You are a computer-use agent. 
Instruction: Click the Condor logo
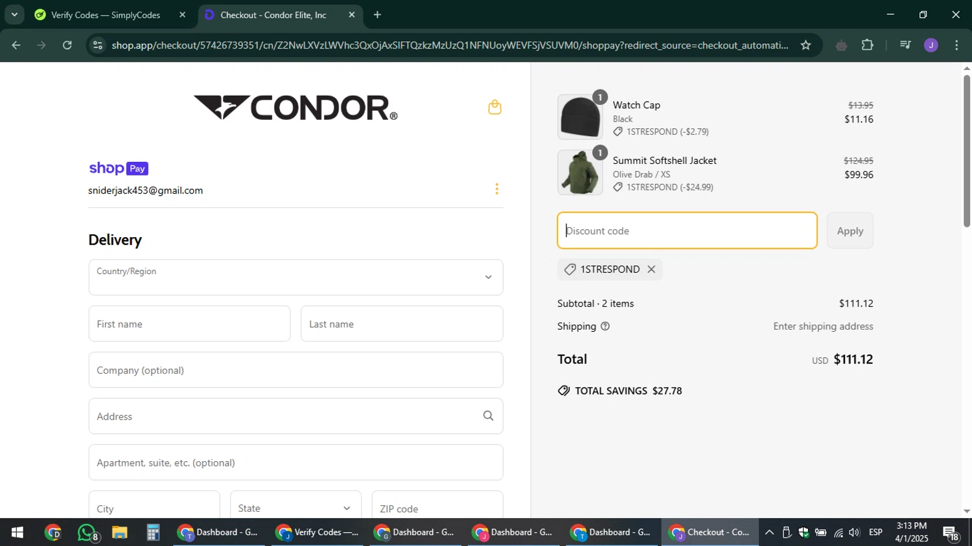[295, 108]
